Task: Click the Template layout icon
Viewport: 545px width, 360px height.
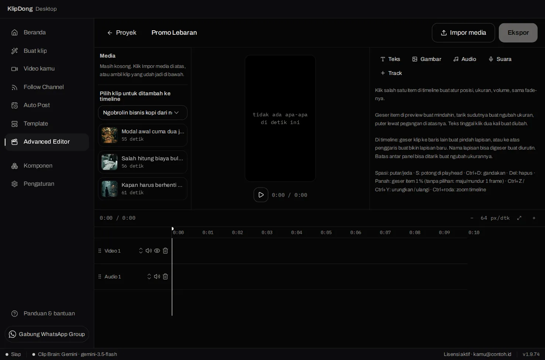Action: tap(14, 124)
